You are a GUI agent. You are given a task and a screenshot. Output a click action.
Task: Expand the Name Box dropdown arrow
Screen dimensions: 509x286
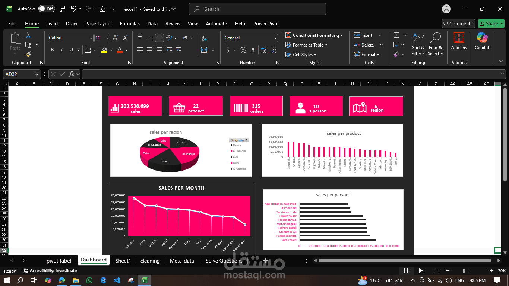pos(37,74)
